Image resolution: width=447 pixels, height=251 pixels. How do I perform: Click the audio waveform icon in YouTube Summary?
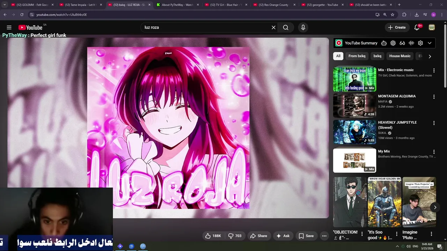(411, 43)
